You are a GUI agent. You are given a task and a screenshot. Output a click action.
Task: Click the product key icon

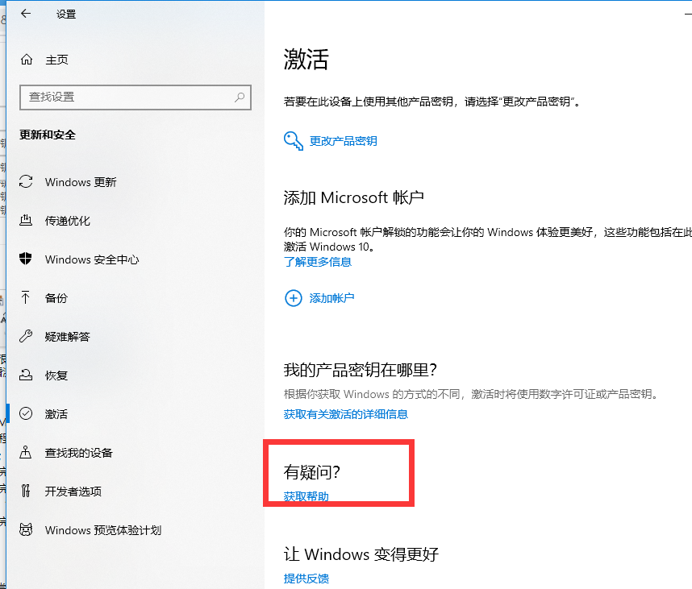point(293,141)
